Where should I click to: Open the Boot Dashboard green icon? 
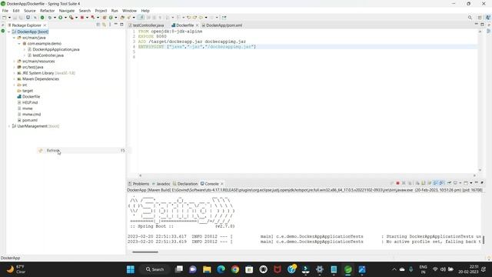pyautogui.click(x=42, y=18)
